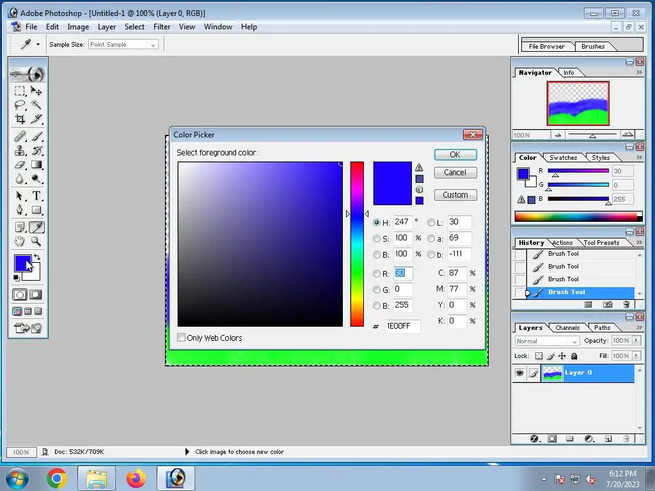This screenshot has width=655, height=491.
Task: Select the Eyedropper tool in toolbox
Action: [36, 227]
